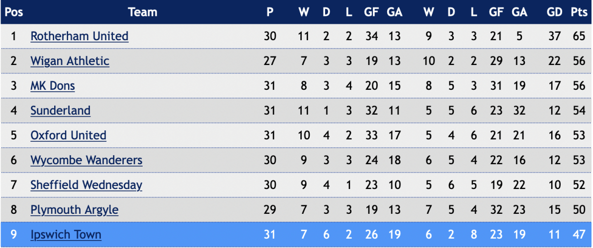Image resolution: width=593 pixels, height=248 pixels.
Task: Click Plymouth Argyle's games played value 29
Action: [x=270, y=209]
